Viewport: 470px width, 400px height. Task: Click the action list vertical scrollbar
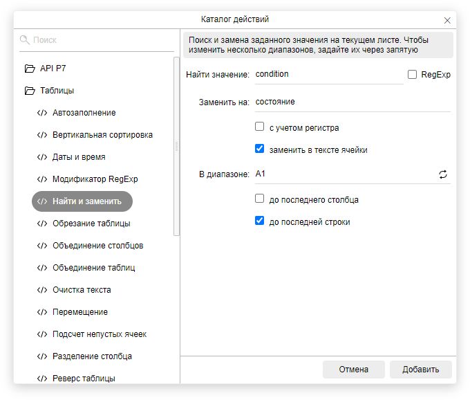[x=177, y=145]
